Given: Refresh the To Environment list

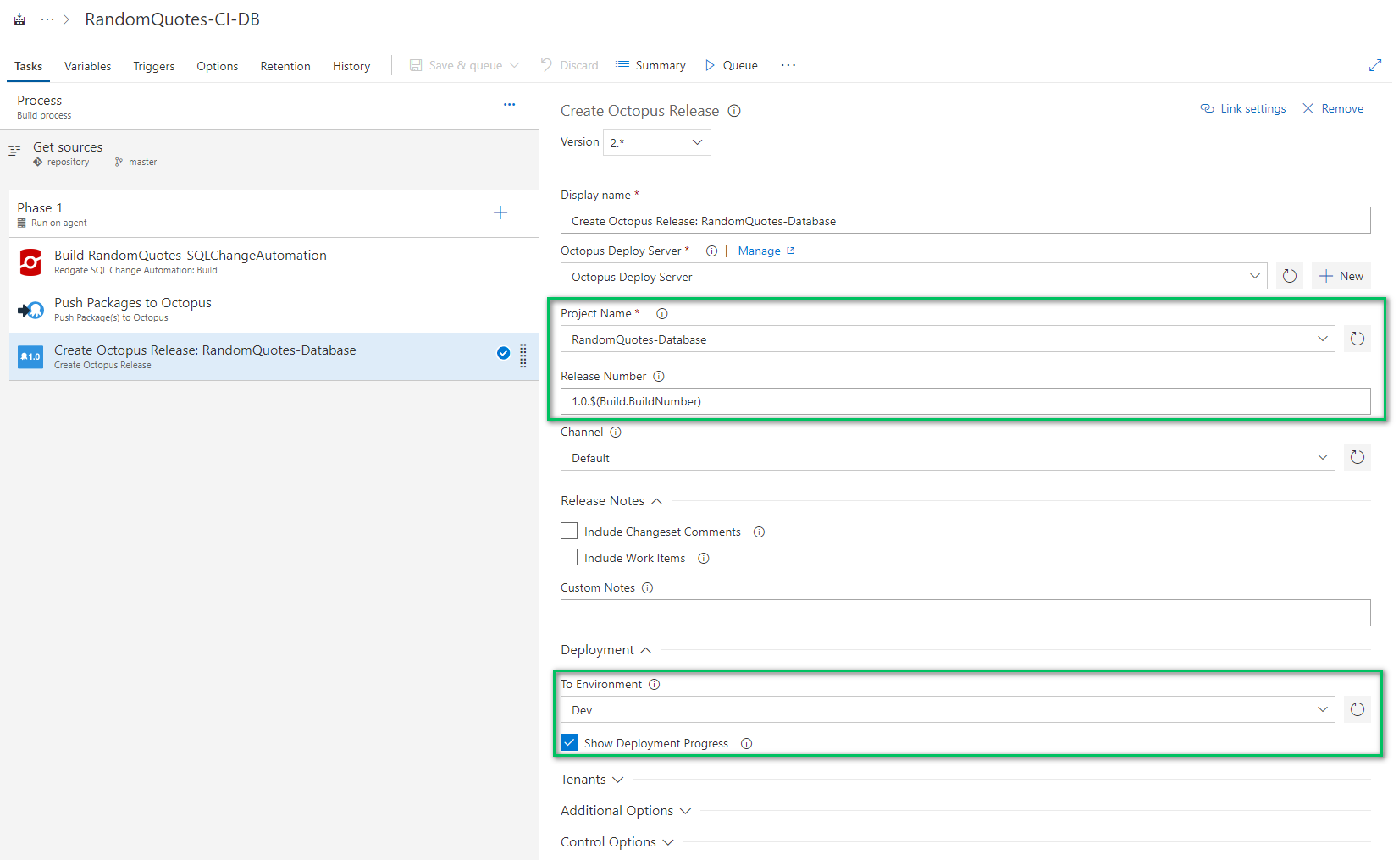Looking at the screenshot, I should [x=1358, y=709].
